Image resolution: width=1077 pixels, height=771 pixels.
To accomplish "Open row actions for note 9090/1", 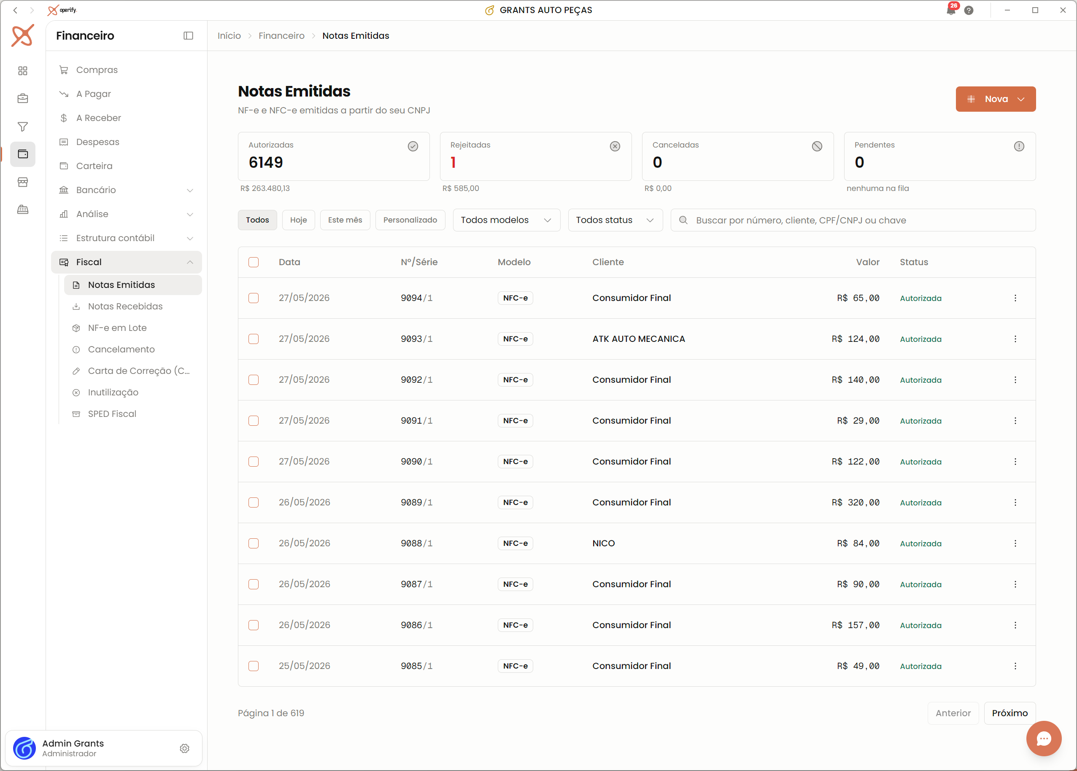I will pos(1015,461).
